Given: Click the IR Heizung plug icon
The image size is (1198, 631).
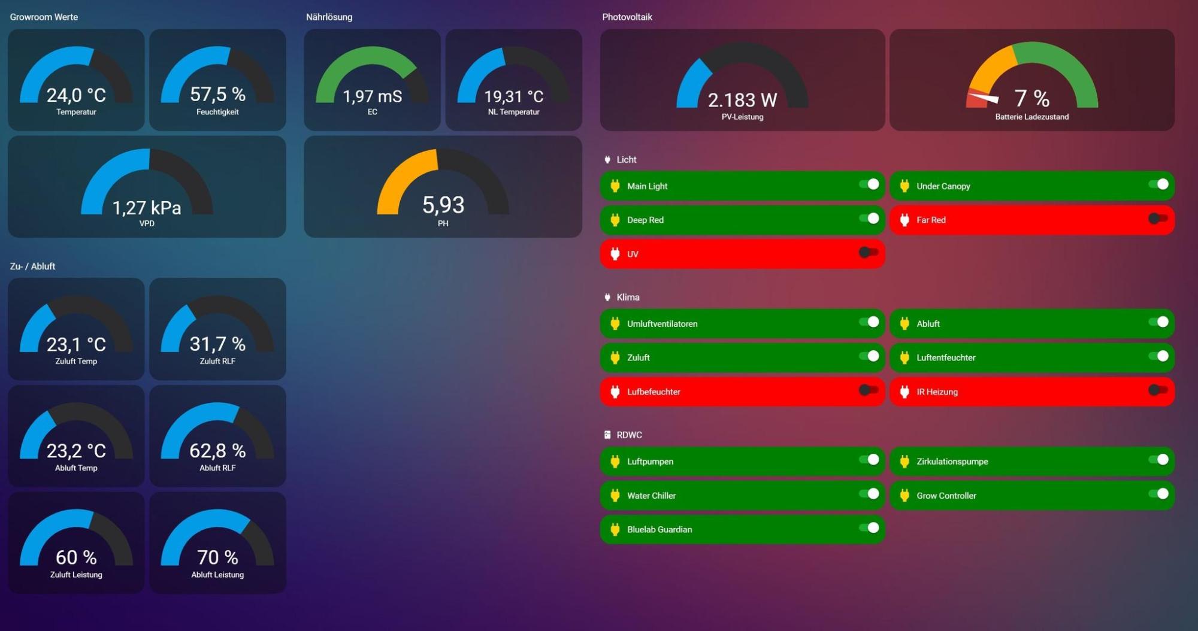Looking at the screenshot, I should click(x=904, y=392).
